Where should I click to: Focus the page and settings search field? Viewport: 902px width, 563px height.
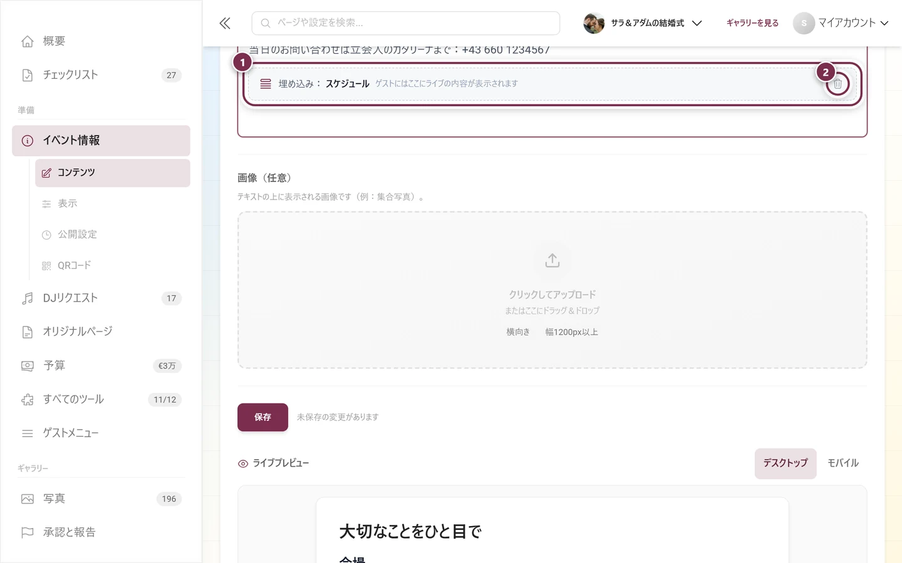click(405, 23)
